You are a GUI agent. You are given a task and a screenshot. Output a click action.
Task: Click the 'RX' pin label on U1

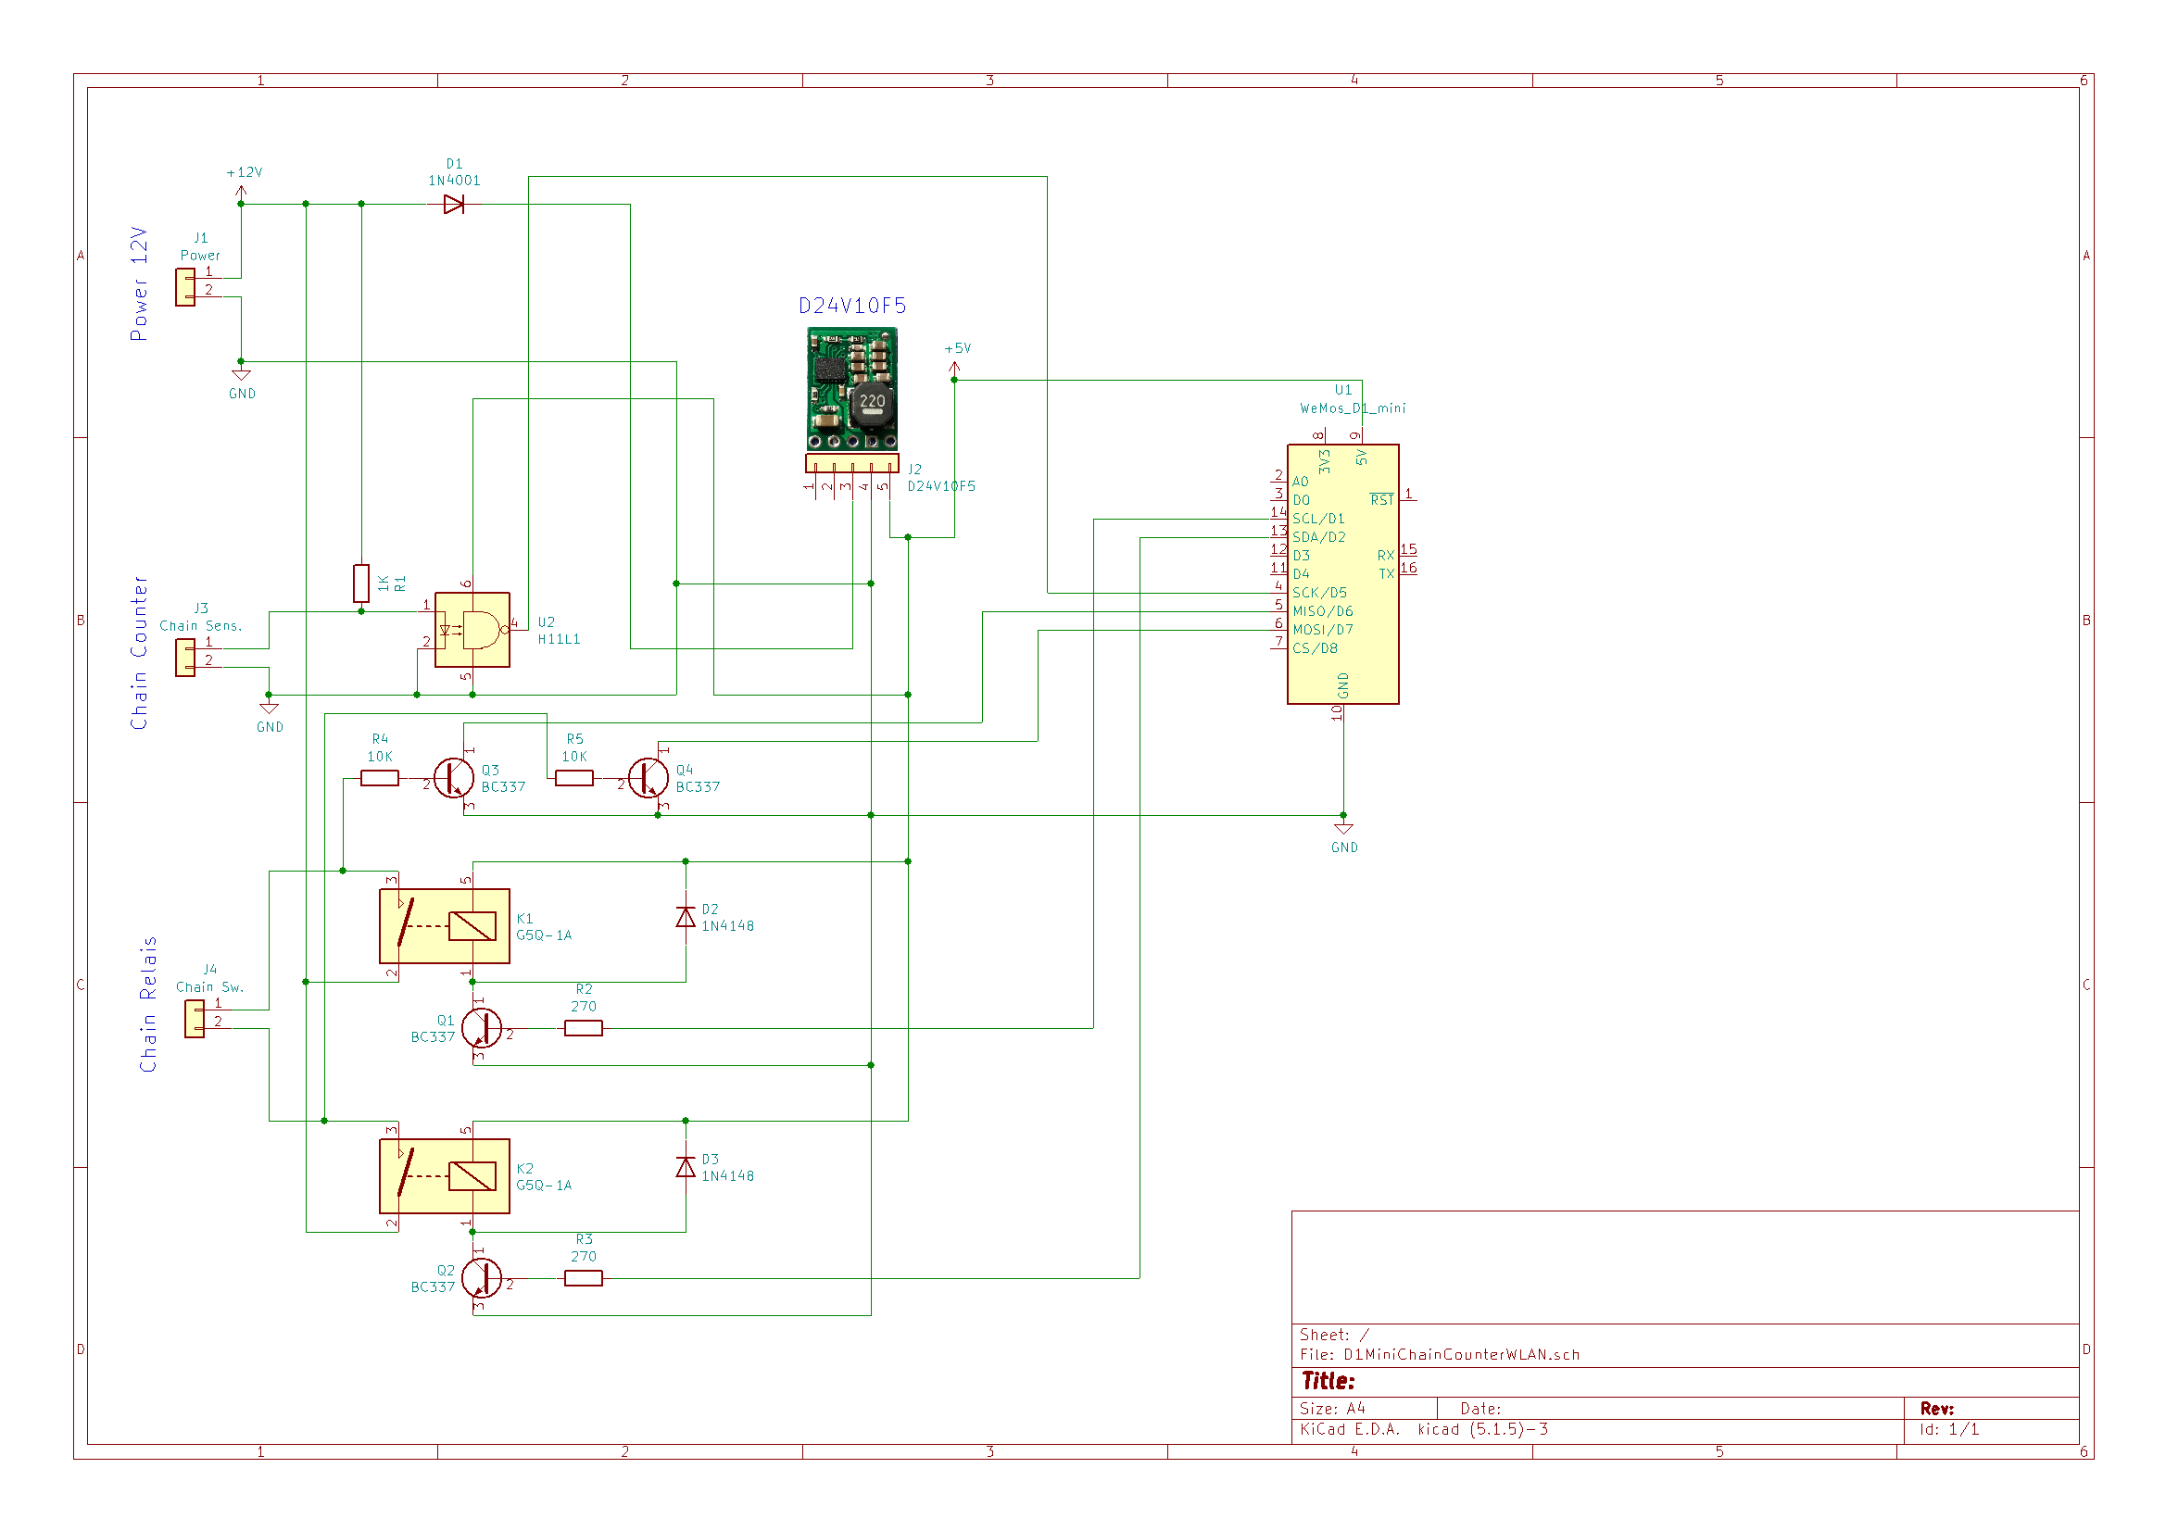[x=1386, y=556]
